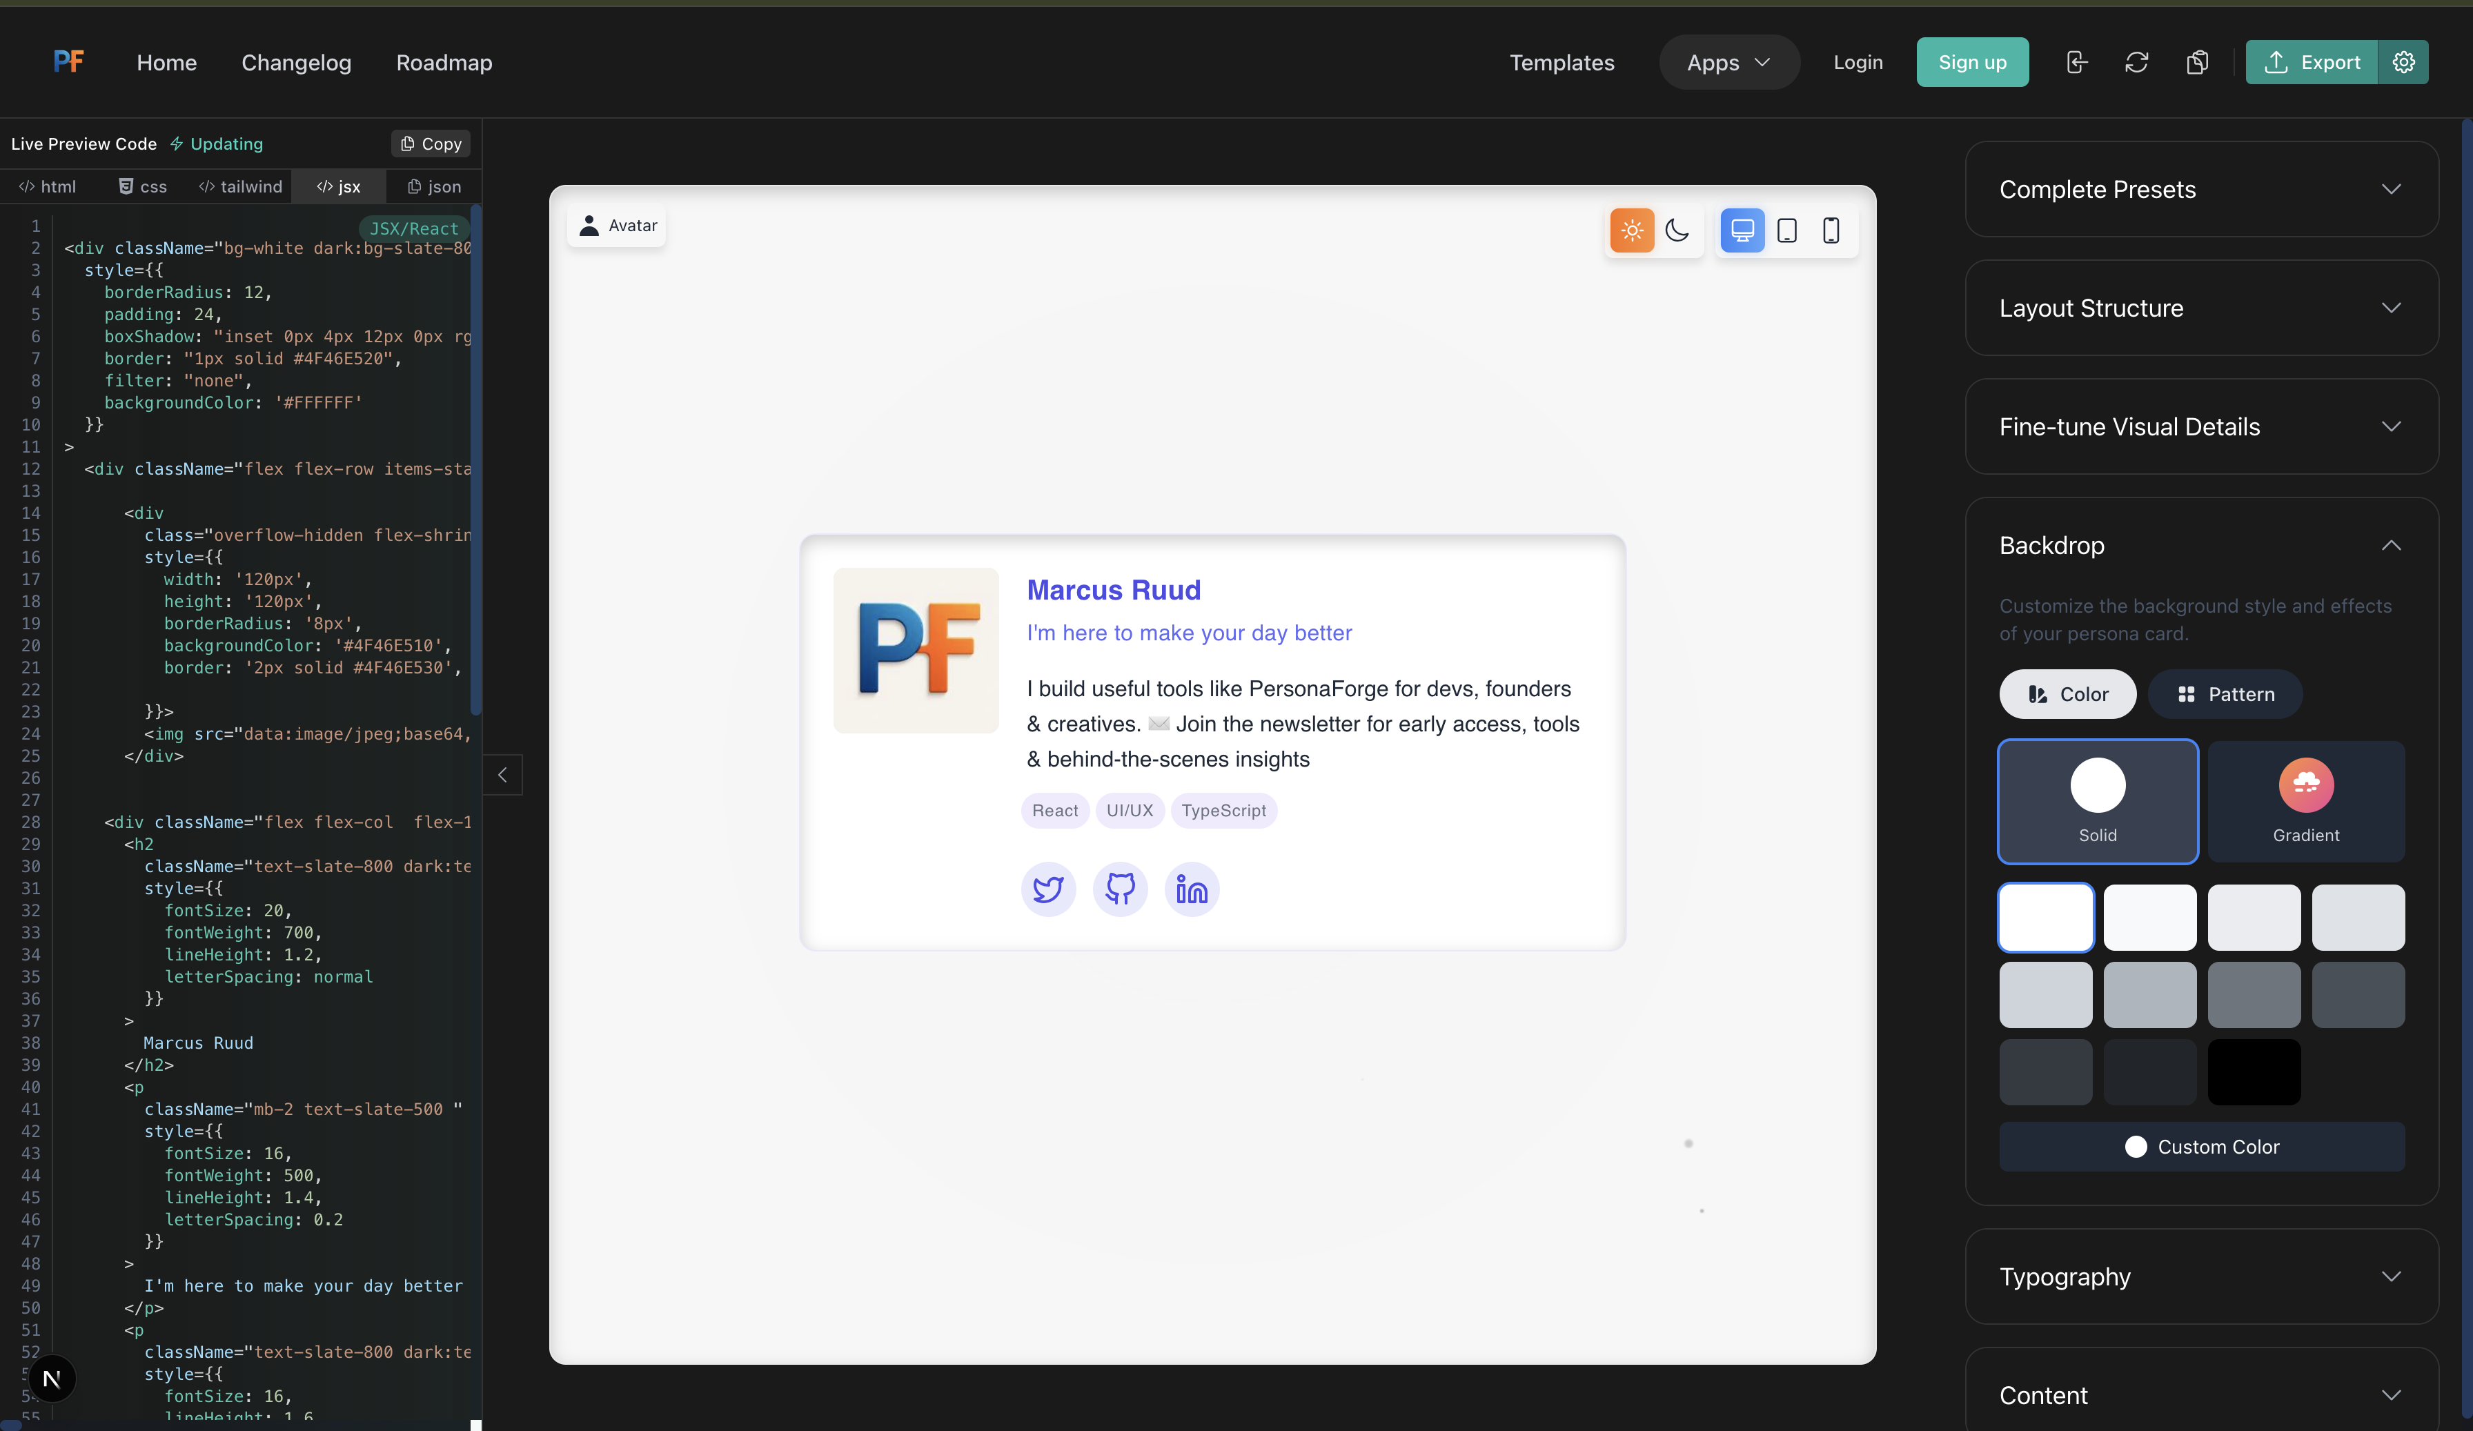Expand the Content section

2201,1396
